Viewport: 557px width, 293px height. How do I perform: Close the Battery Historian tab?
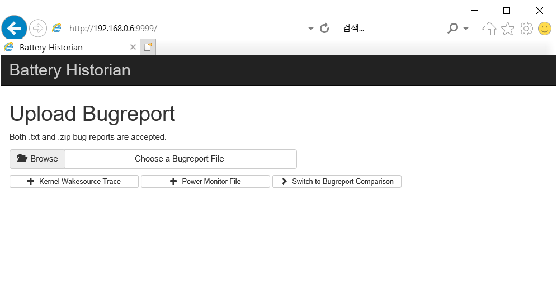pyautogui.click(x=133, y=47)
